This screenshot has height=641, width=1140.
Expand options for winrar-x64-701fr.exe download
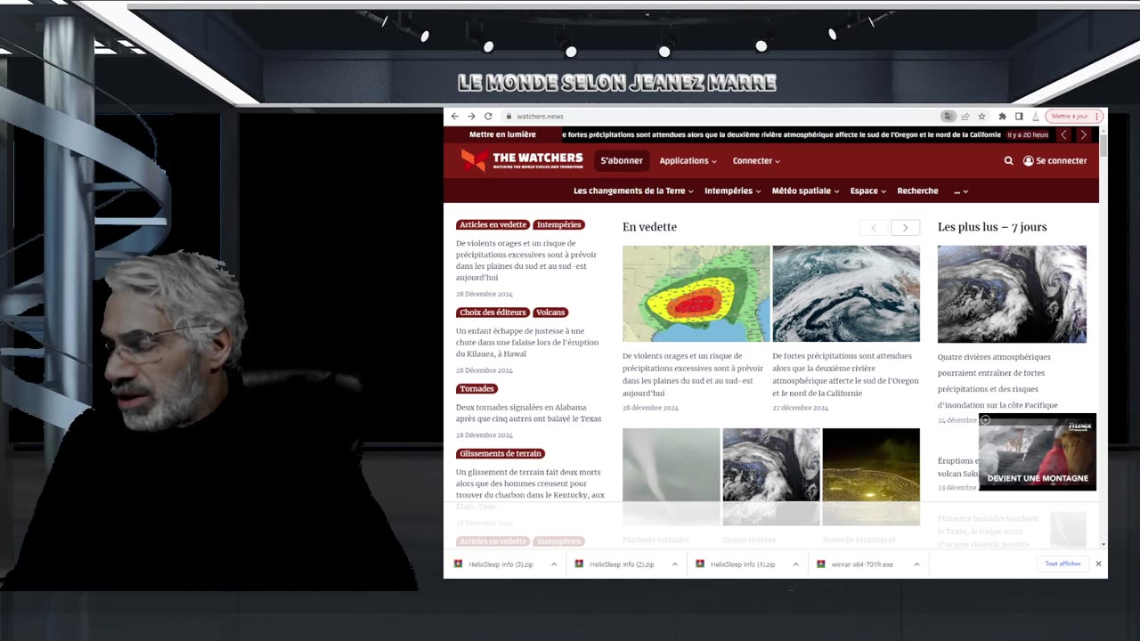tap(916, 564)
